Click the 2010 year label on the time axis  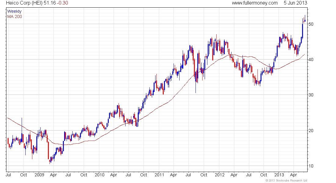[100, 175]
